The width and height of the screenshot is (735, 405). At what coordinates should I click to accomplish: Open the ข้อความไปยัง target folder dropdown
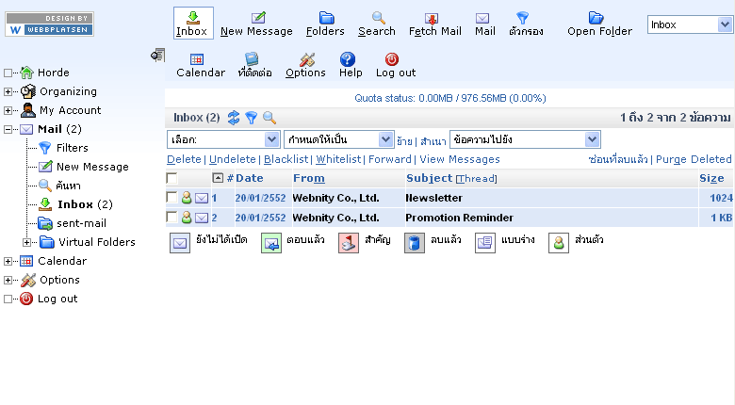pos(525,139)
